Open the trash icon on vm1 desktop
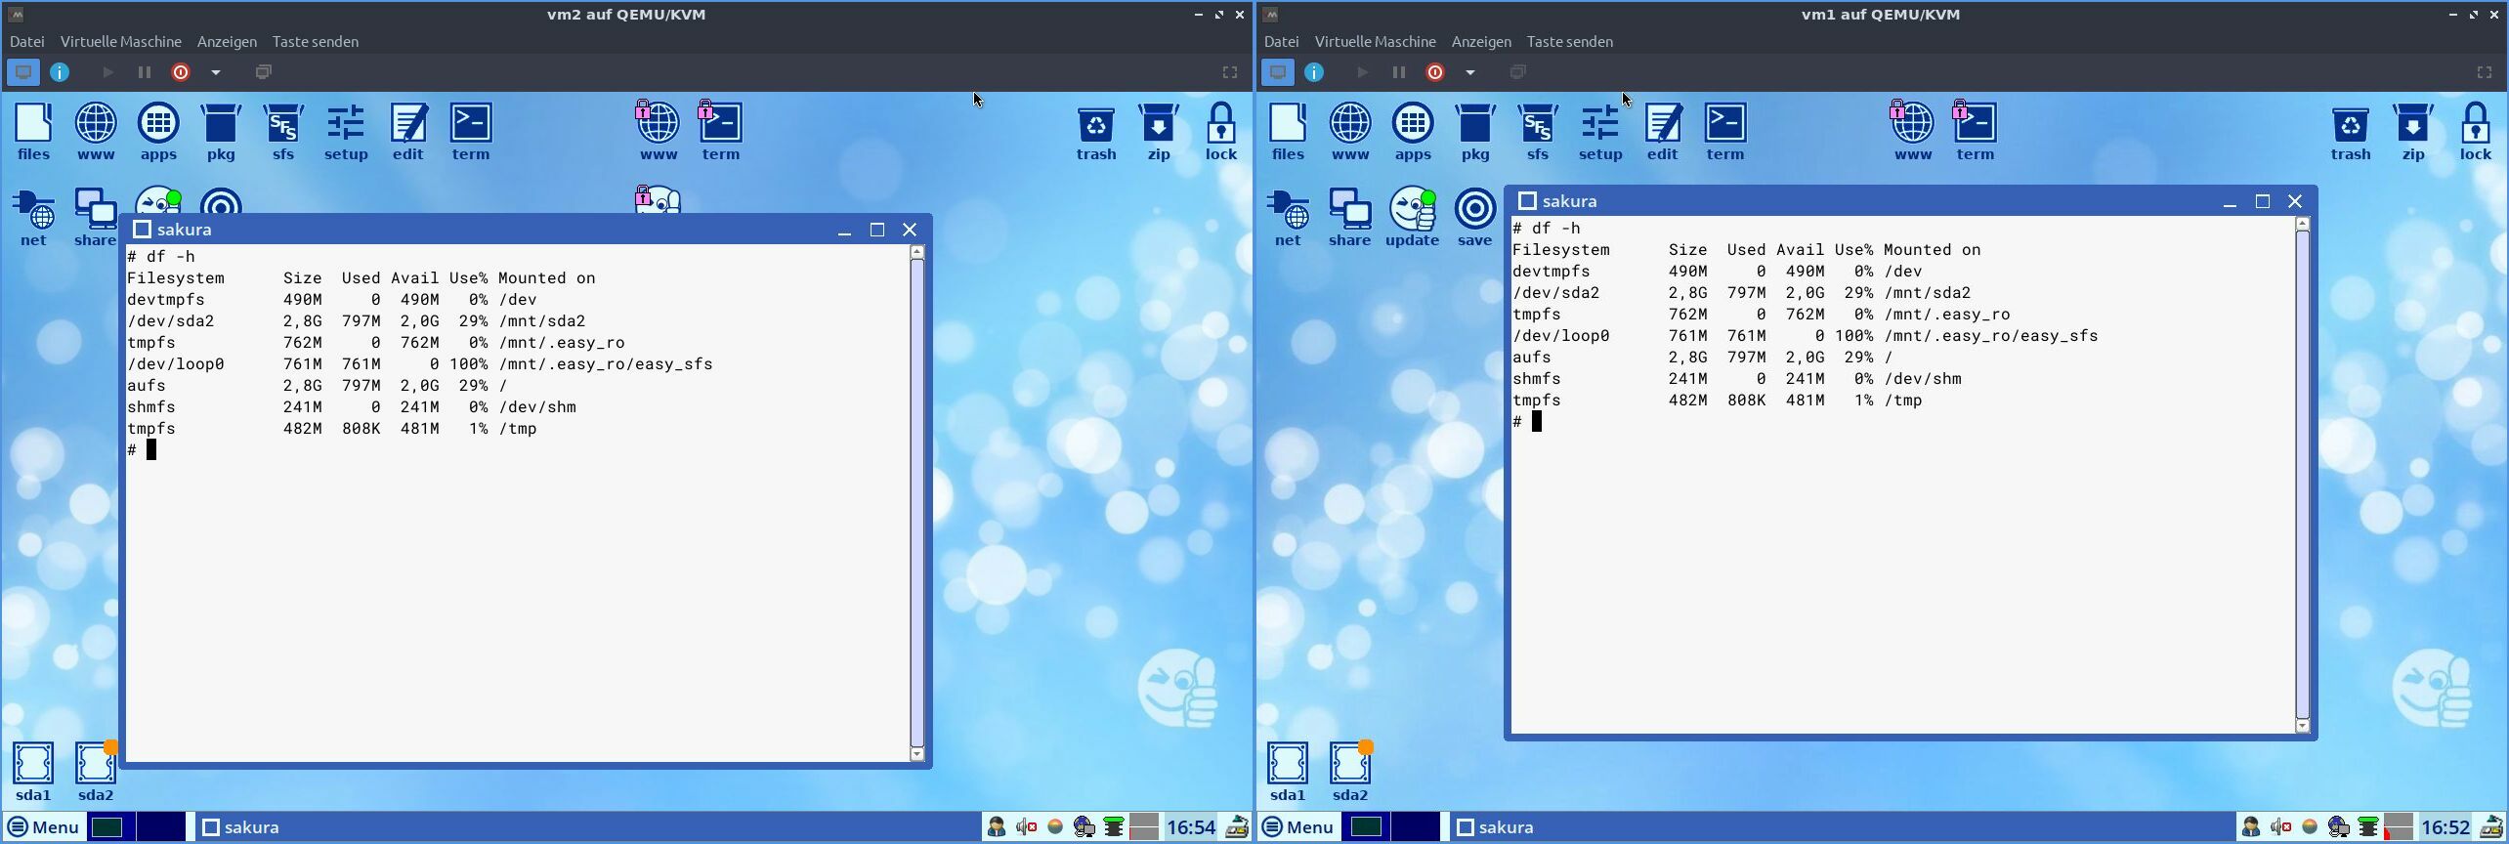This screenshot has height=844, width=2509. click(x=2350, y=132)
